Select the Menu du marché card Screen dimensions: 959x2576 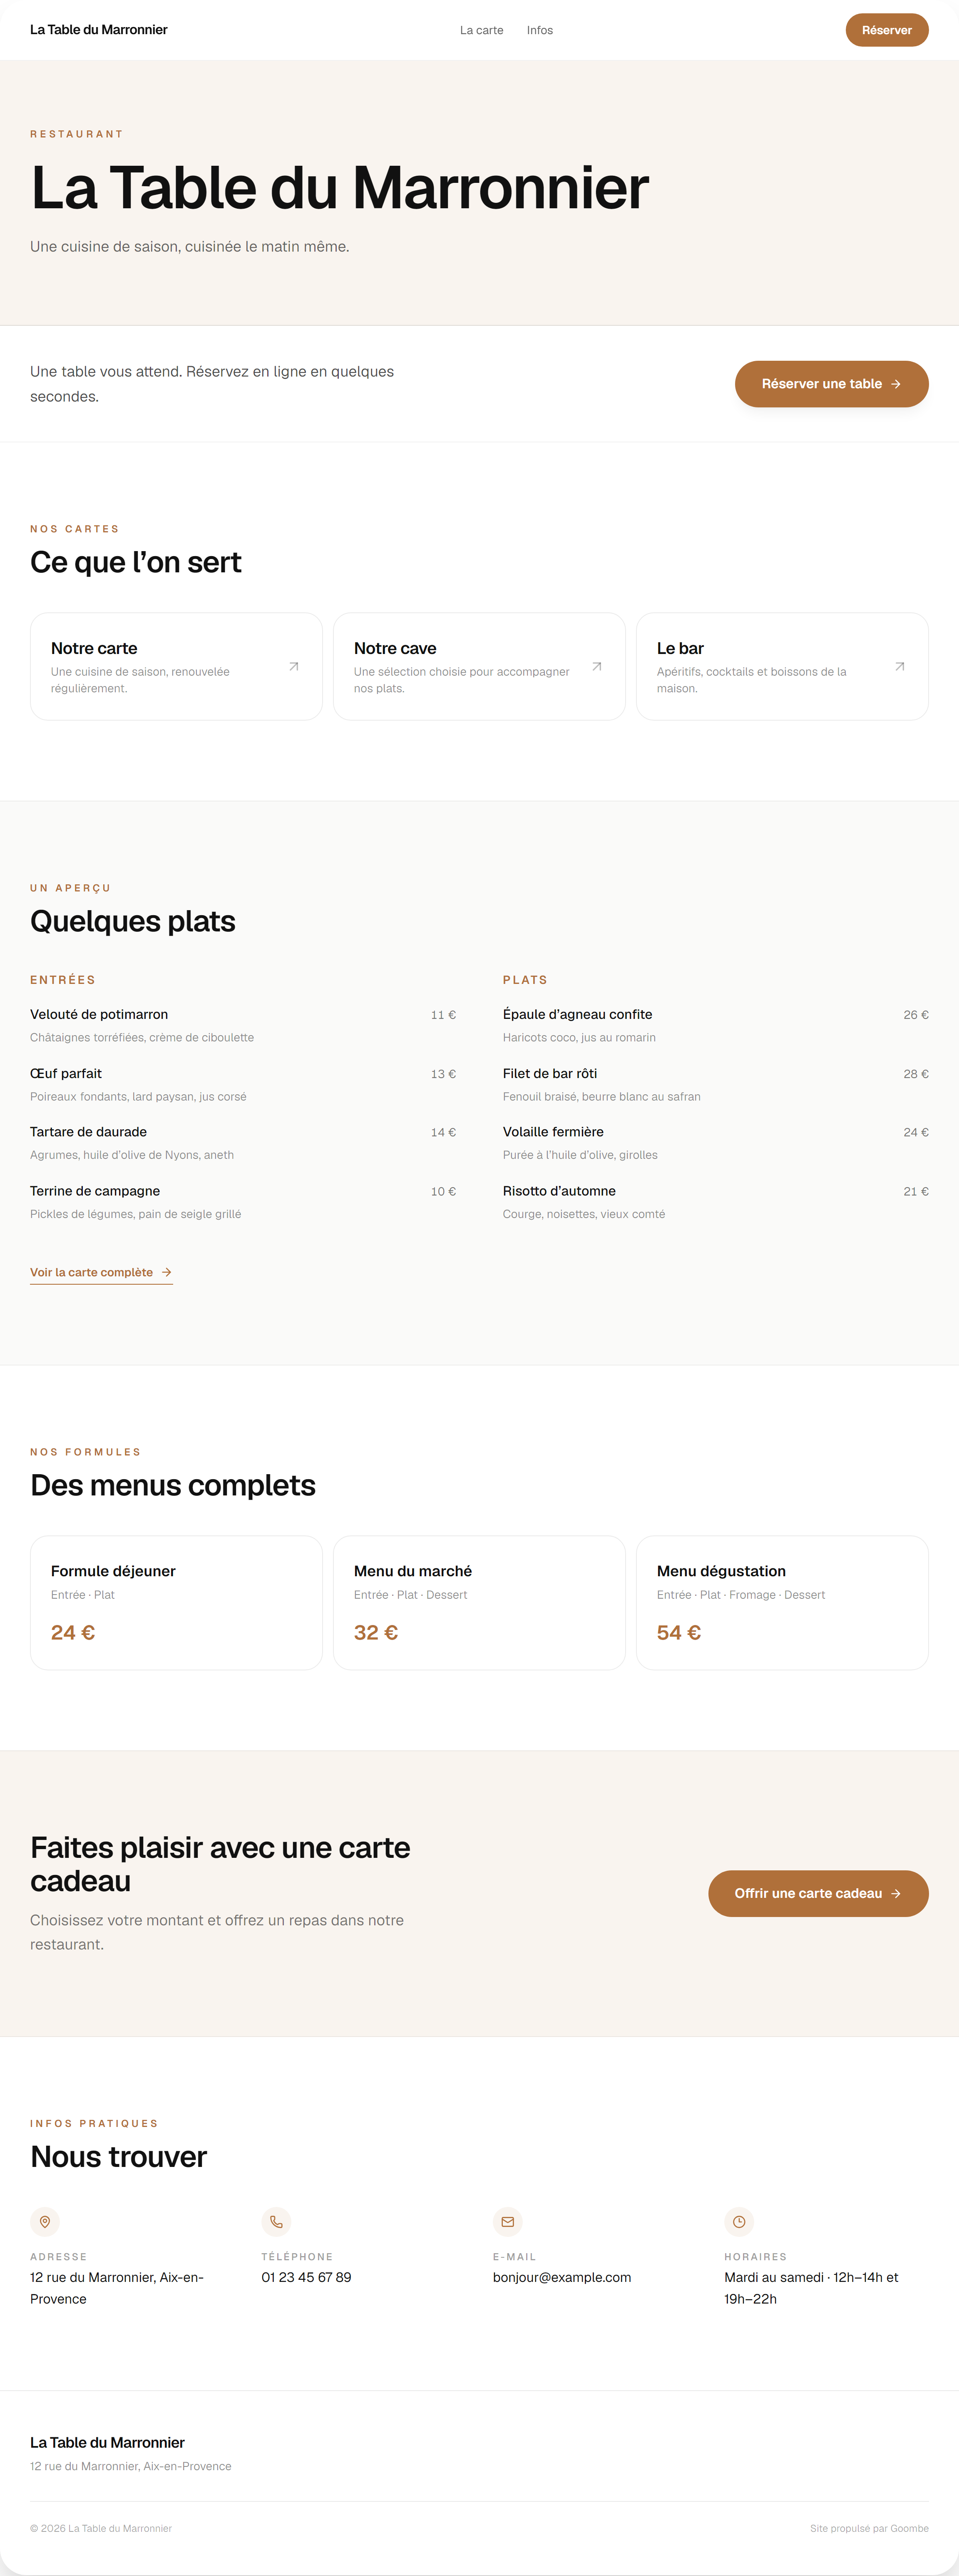[479, 1603]
